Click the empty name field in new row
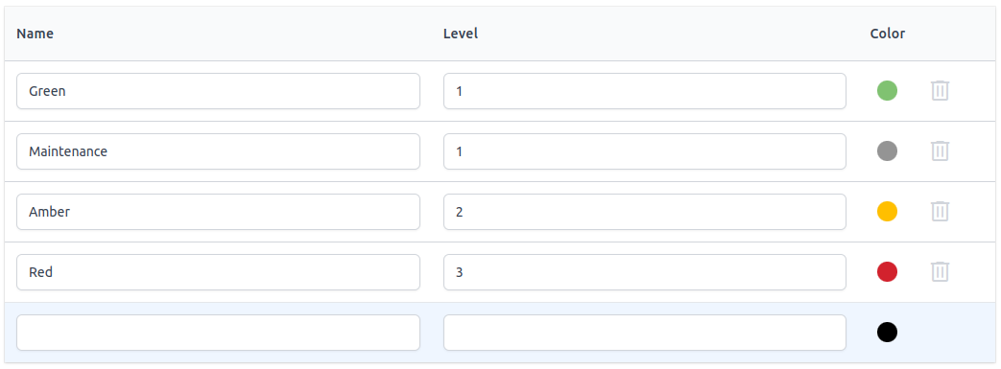This screenshot has width=1001, height=369. coord(218,333)
